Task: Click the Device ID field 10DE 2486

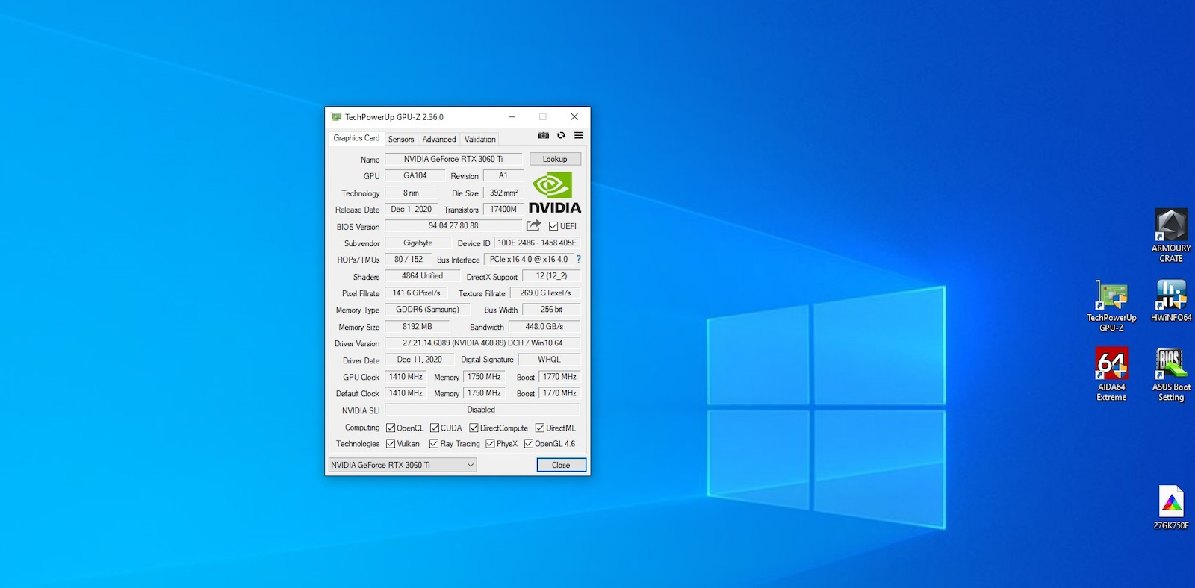Action: click(537, 243)
